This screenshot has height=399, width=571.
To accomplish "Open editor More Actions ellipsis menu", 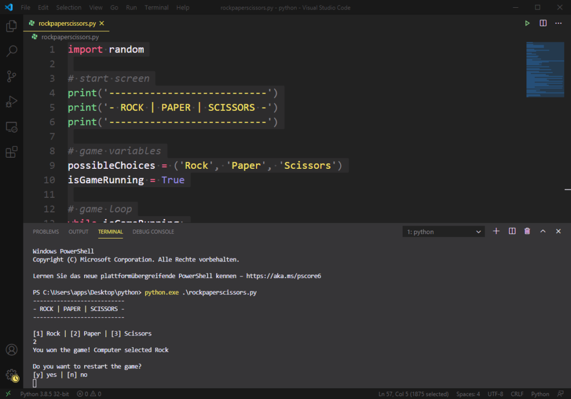I will point(559,23).
